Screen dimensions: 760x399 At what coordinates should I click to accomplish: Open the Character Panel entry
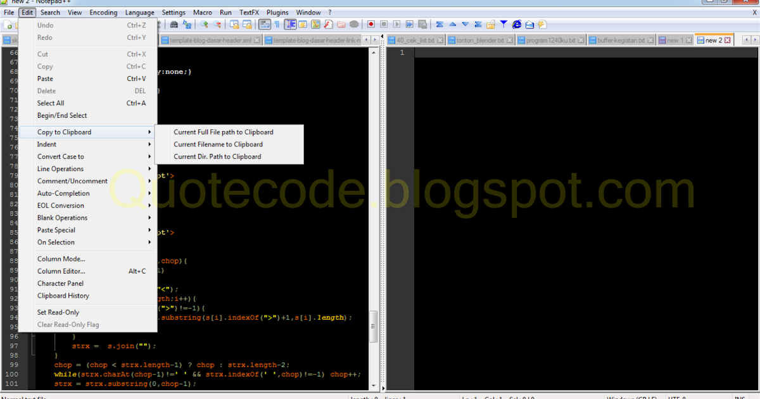click(87, 283)
